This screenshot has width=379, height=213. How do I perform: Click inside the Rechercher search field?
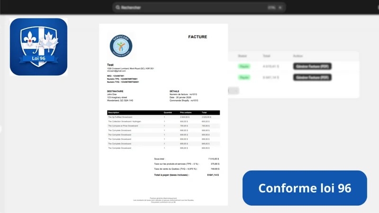(x=199, y=8)
